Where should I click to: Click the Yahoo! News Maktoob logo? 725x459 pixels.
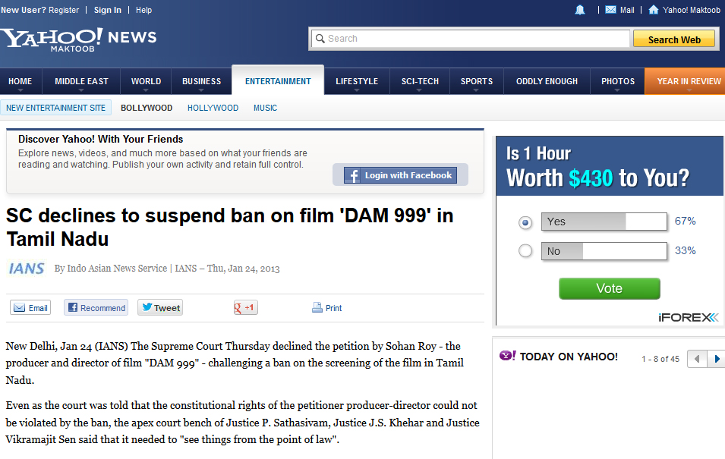79,39
